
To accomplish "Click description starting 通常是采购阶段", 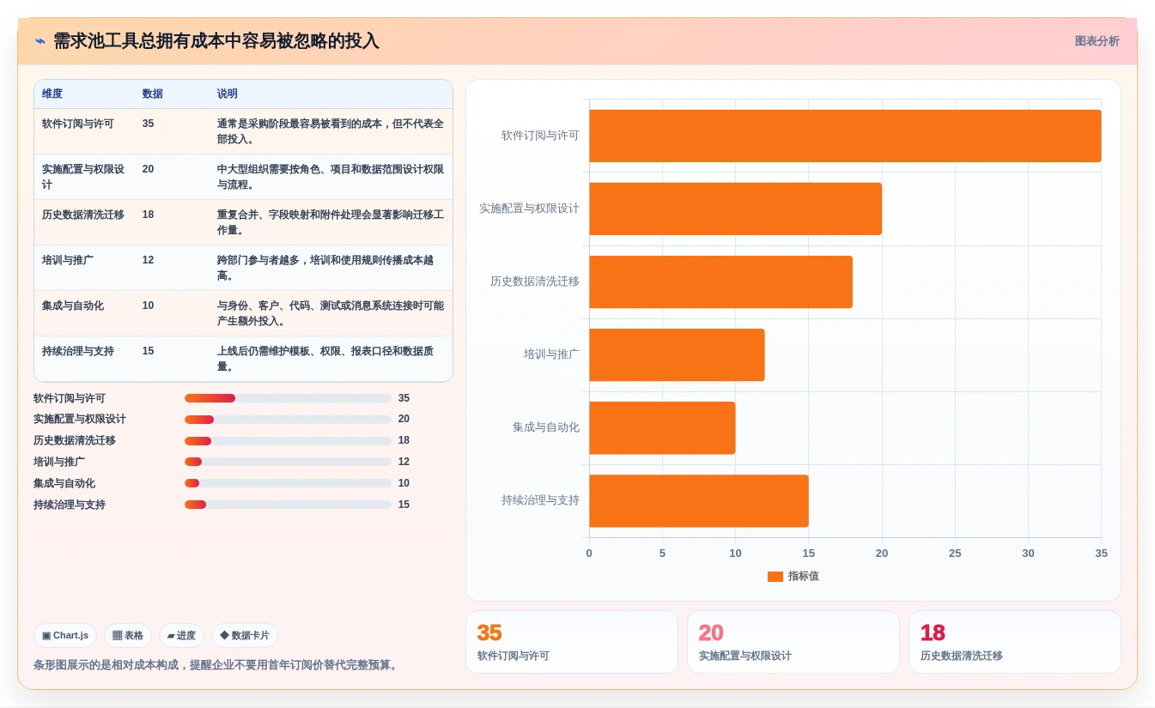I will [x=331, y=131].
